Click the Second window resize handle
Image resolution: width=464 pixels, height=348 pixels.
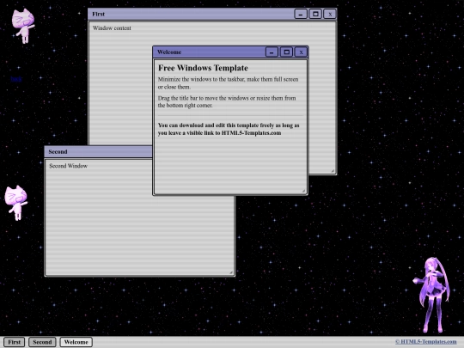231,272
